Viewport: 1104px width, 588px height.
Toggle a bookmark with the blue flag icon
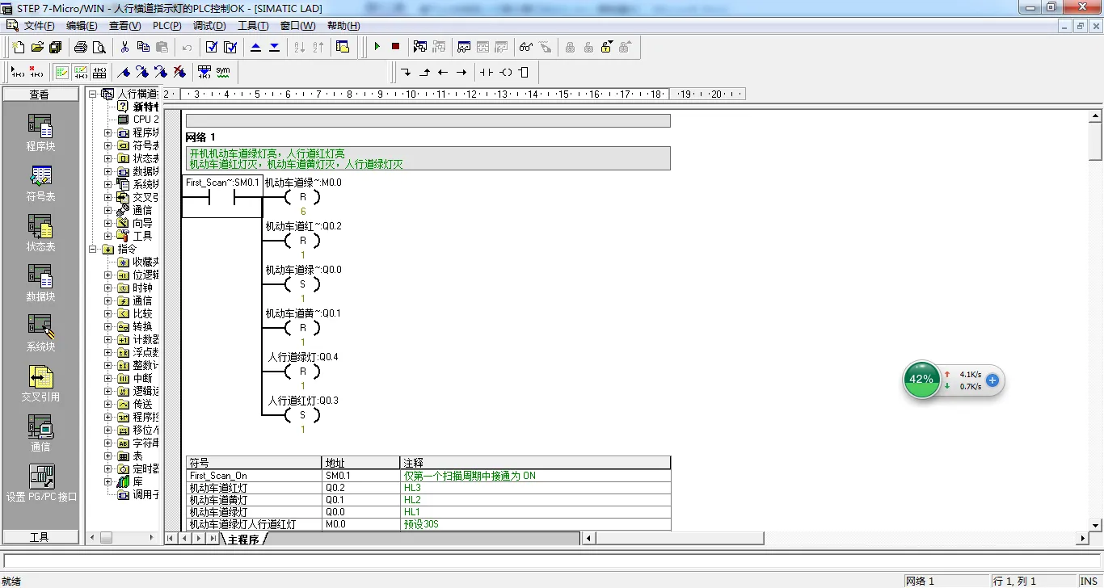pyautogui.click(x=124, y=72)
